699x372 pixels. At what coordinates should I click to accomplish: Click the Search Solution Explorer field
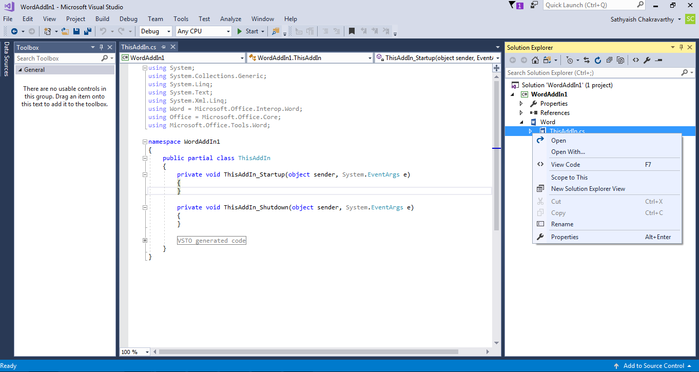tap(595, 73)
